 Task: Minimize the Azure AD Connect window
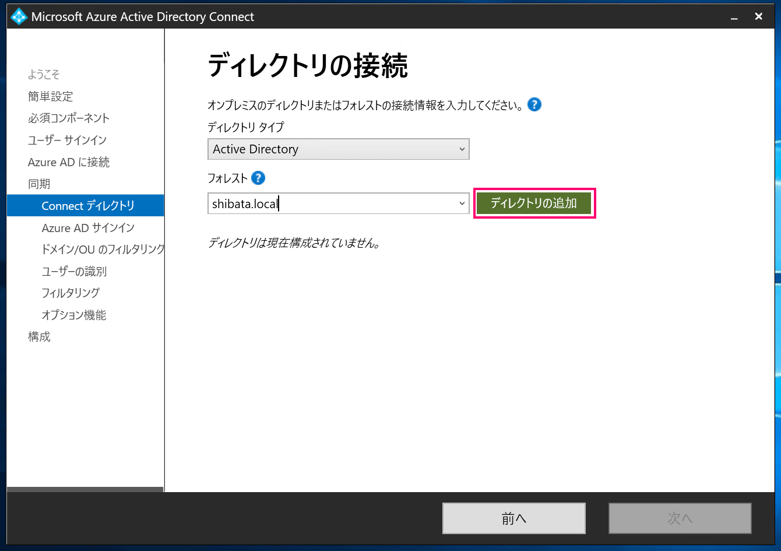[735, 17]
